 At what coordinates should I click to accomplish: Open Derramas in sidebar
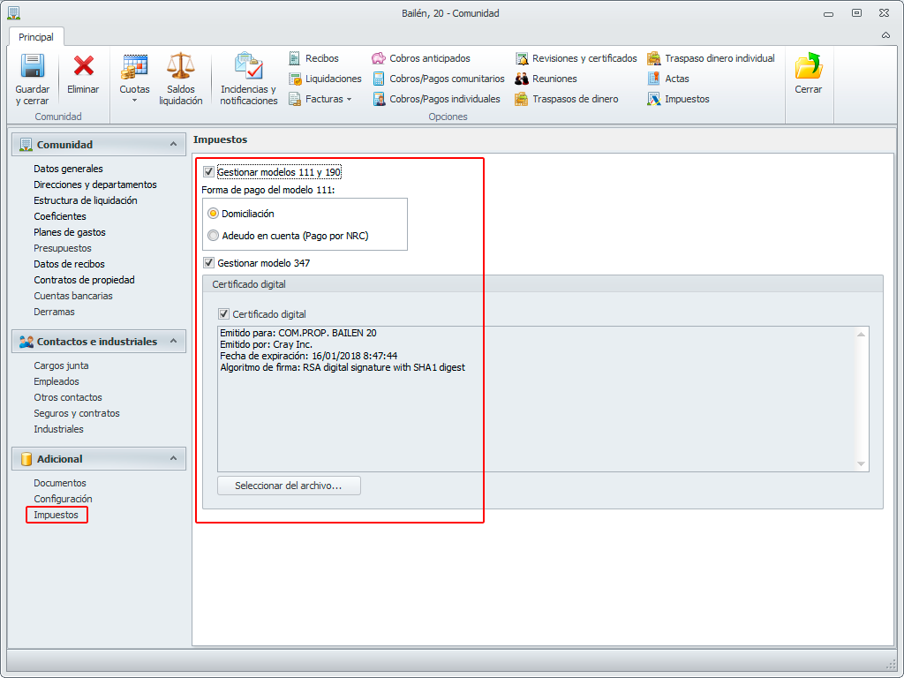(54, 312)
